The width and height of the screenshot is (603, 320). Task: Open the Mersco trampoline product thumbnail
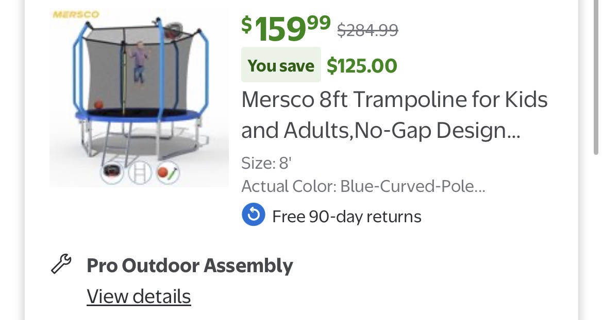[139, 98]
